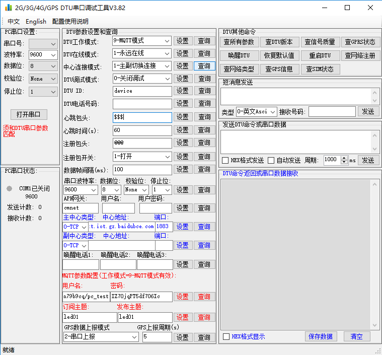Enable HEX格式发送 checkbox
The image size is (382, 355).
pyautogui.click(x=225, y=160)
